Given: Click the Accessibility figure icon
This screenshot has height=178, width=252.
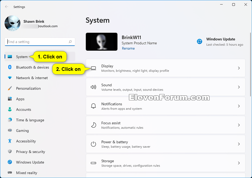Looking at the screenshot, I should coord(10,141).
